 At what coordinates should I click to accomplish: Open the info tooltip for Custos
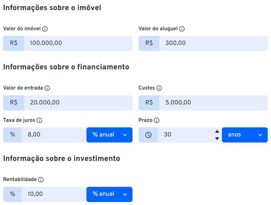tap(159, 88)
